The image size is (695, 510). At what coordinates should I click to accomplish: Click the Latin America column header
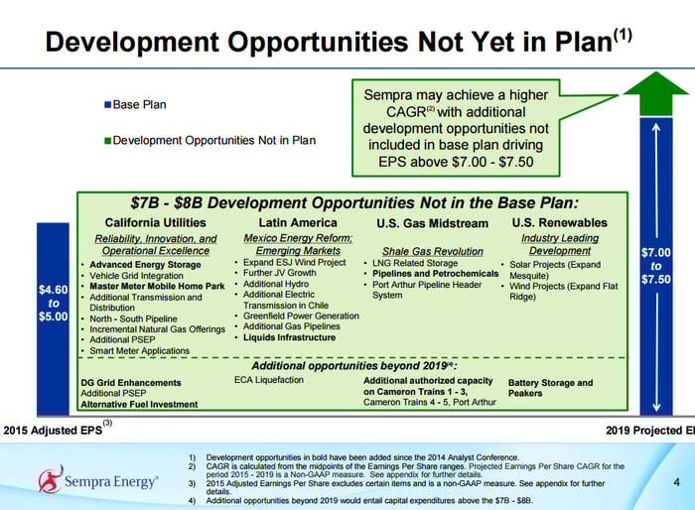pyautogui.click(x=297, y=223)
